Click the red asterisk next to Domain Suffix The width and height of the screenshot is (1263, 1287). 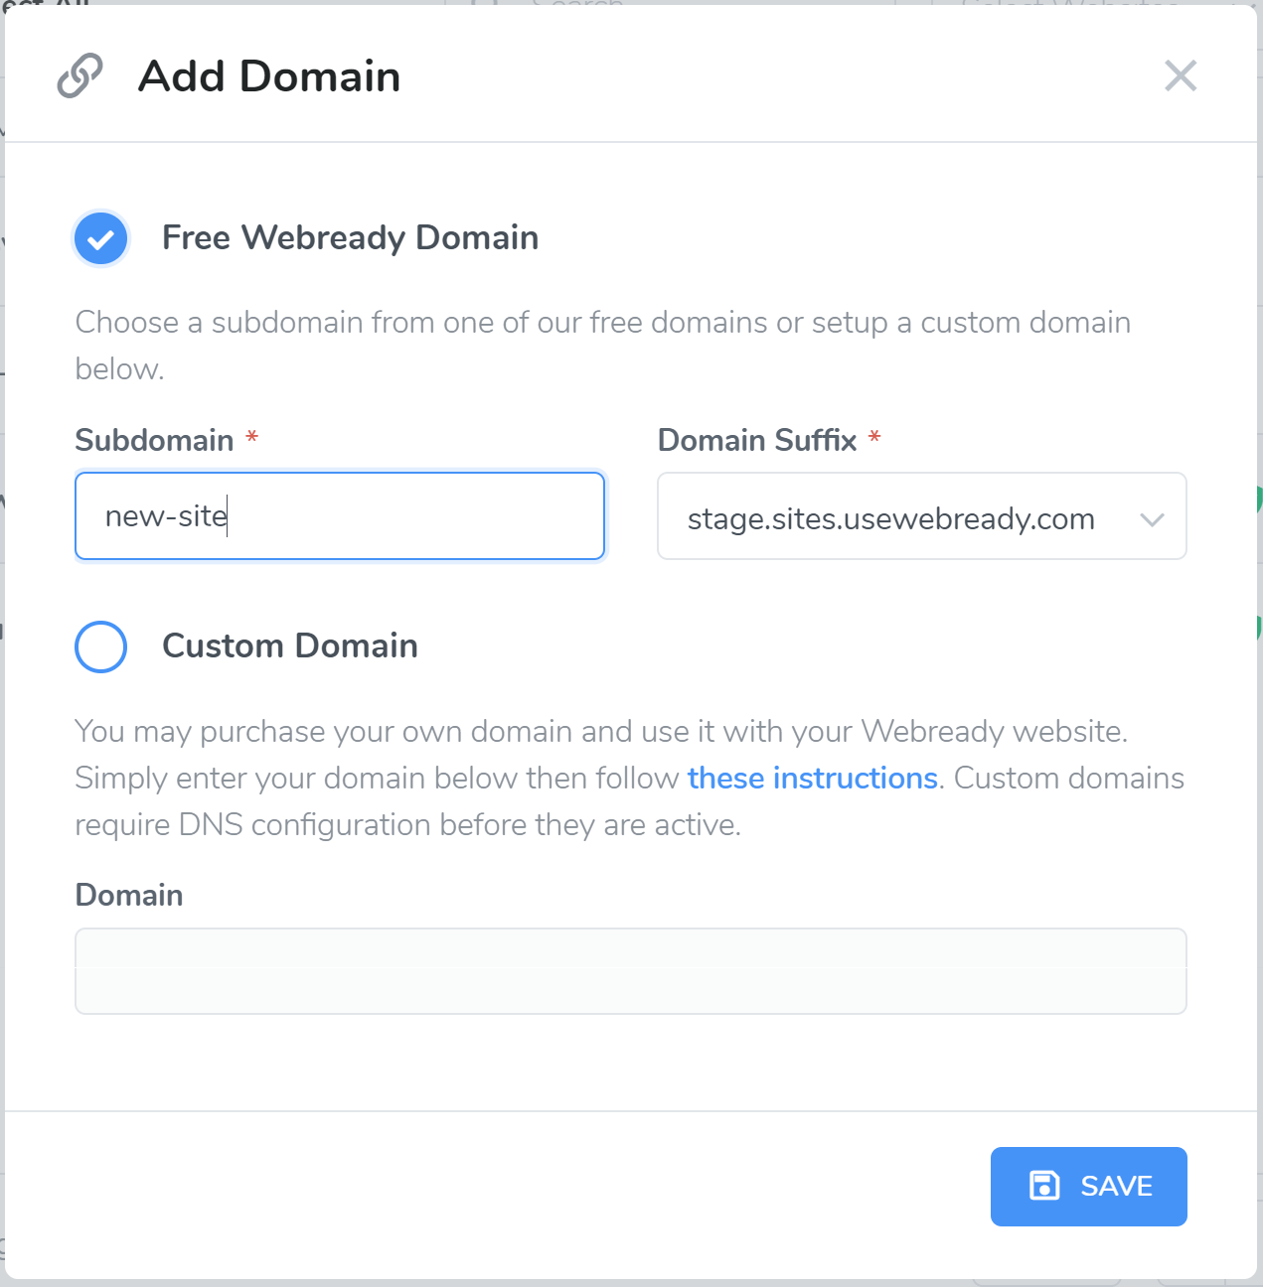[x=874, y=437]
